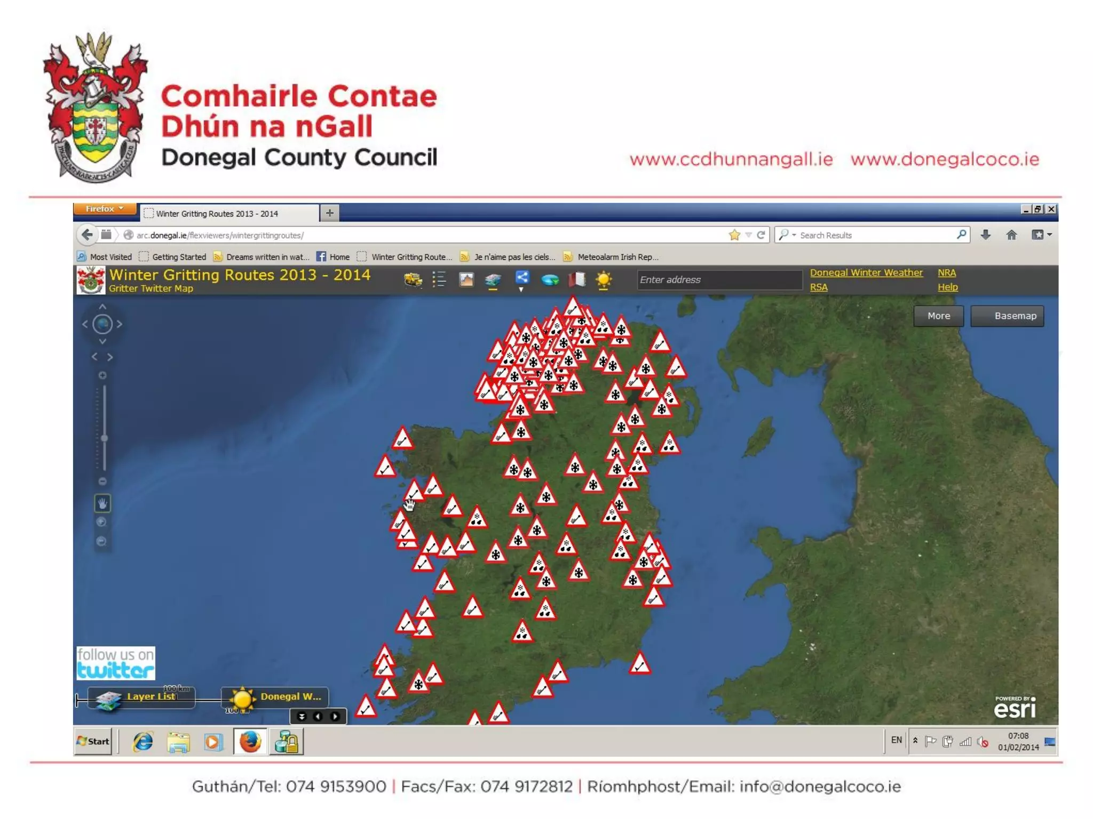The width and height of the screenshot is (1093, 819).
Task: Open the blue share icon dropdown
Action: 521,279
